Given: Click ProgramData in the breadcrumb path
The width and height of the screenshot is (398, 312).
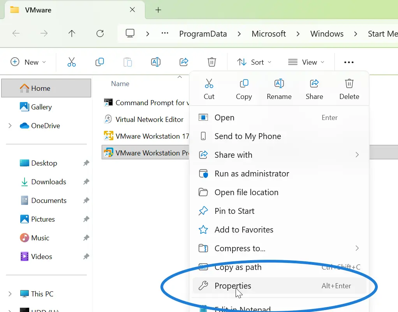Looking at the screenshot, I should (203, 34).
